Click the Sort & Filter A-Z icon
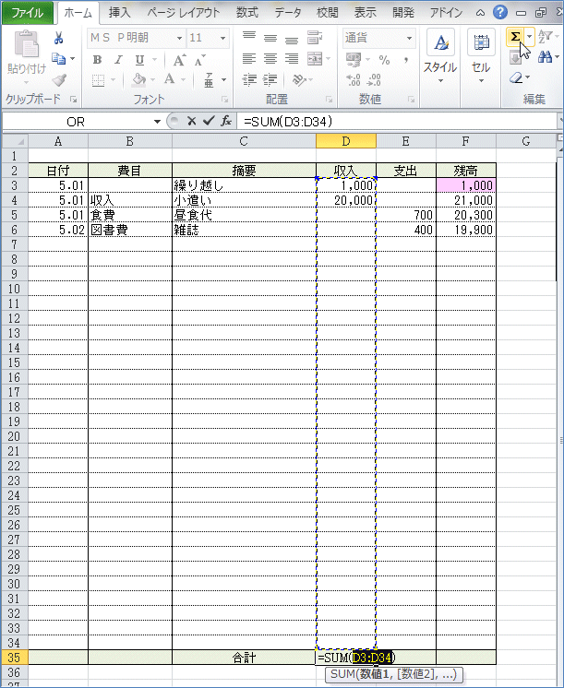Image resolution: width=564 pixels, height=688 pixels. (x=546, y=36)
